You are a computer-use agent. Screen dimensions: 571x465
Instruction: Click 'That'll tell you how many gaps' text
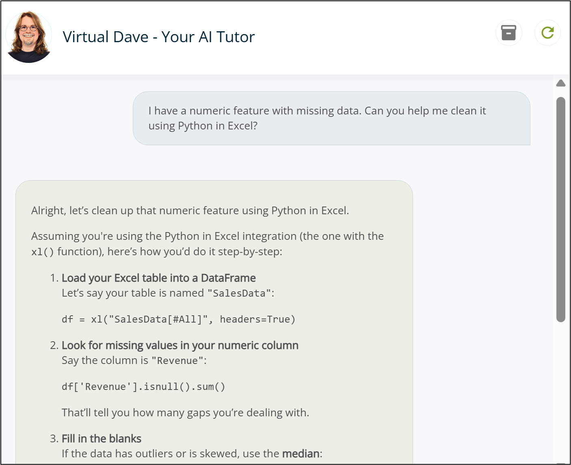coord(185,413)
